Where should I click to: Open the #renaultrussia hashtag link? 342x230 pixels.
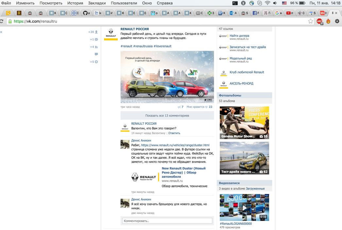pos(143,46)
